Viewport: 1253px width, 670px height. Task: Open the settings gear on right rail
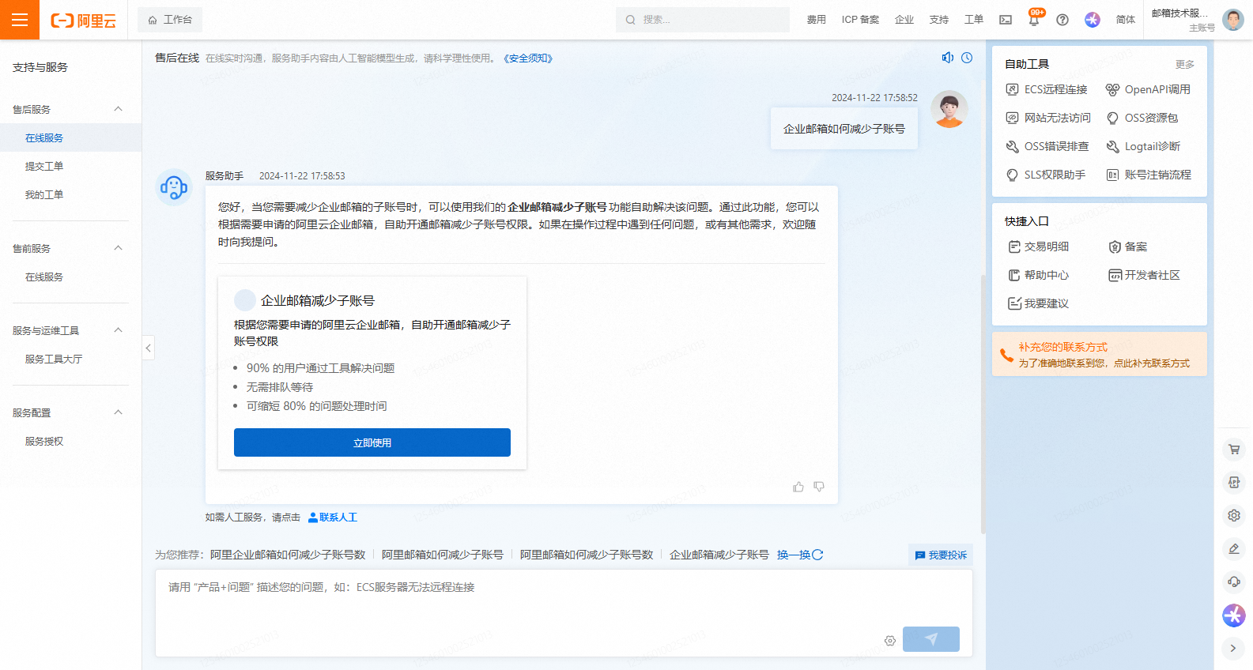pyautogui.click(x=1234, y=516)
